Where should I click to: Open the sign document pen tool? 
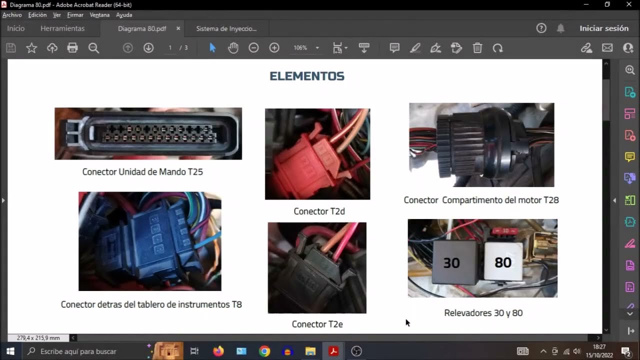(x=435, y=48)
